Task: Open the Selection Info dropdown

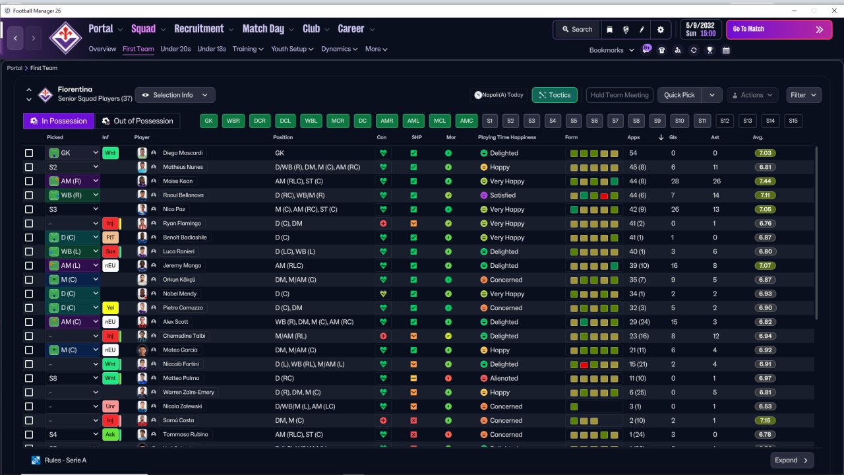Action: pyautogui.click(x=175, y=95)
